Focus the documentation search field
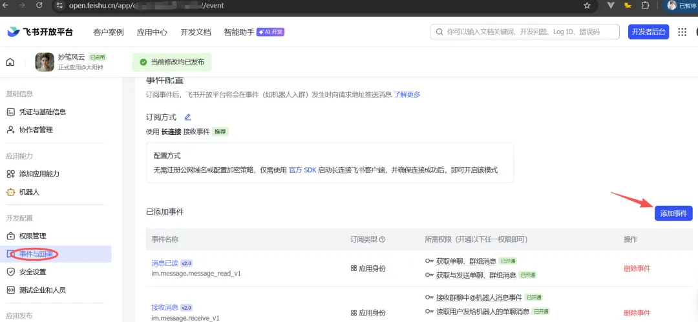 tap(525, 32)
